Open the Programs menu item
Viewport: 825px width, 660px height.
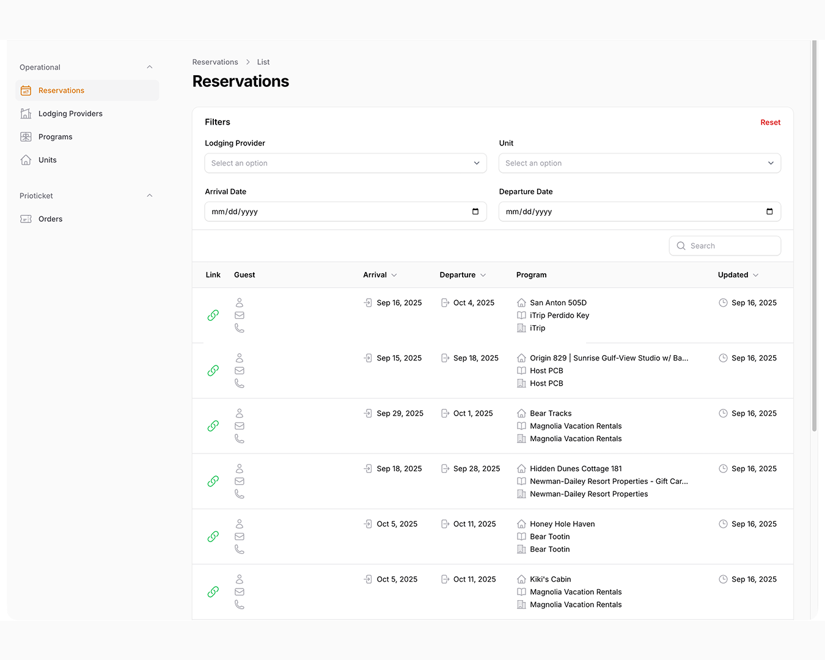click(x=87, y=137)
